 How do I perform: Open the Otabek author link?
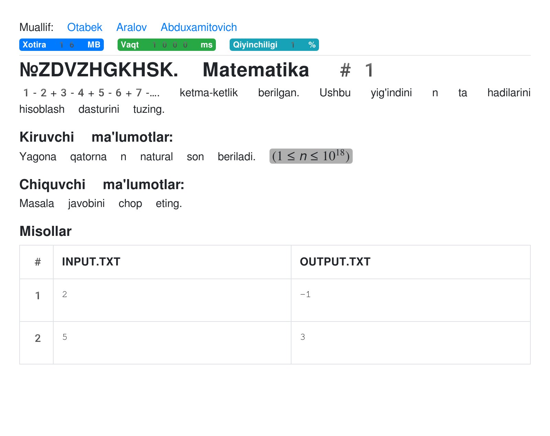[x=85, y=27]
